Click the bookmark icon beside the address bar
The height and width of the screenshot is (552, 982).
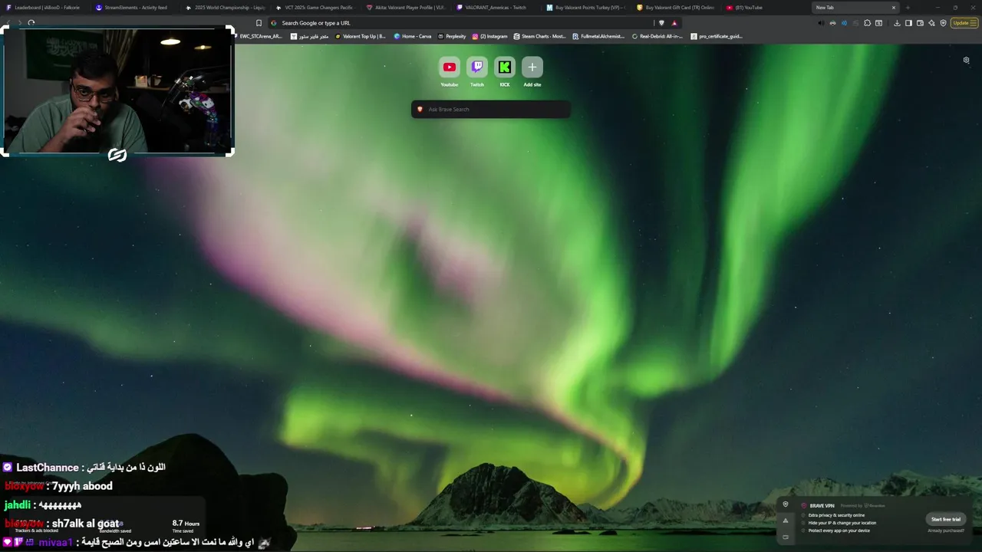click(x=259, y=23)
